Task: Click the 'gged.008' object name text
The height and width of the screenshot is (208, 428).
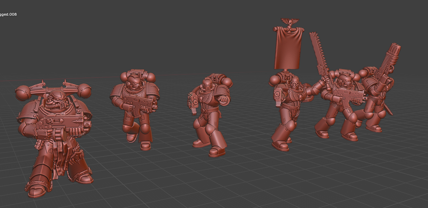Action: pos(8,14)
